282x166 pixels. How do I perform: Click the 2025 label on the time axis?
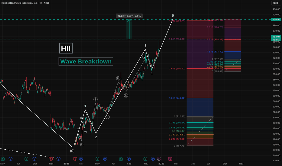pyautogui.click(x=66, y=164)
